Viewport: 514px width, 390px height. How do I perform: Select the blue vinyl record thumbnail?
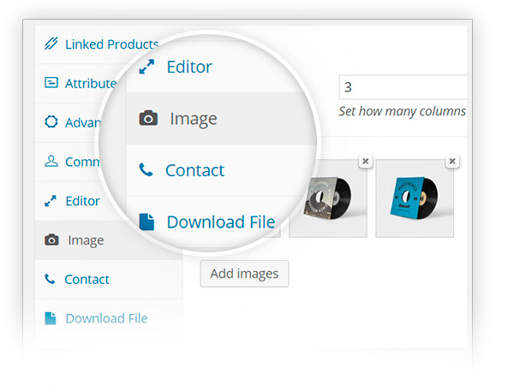click(415, 198)
